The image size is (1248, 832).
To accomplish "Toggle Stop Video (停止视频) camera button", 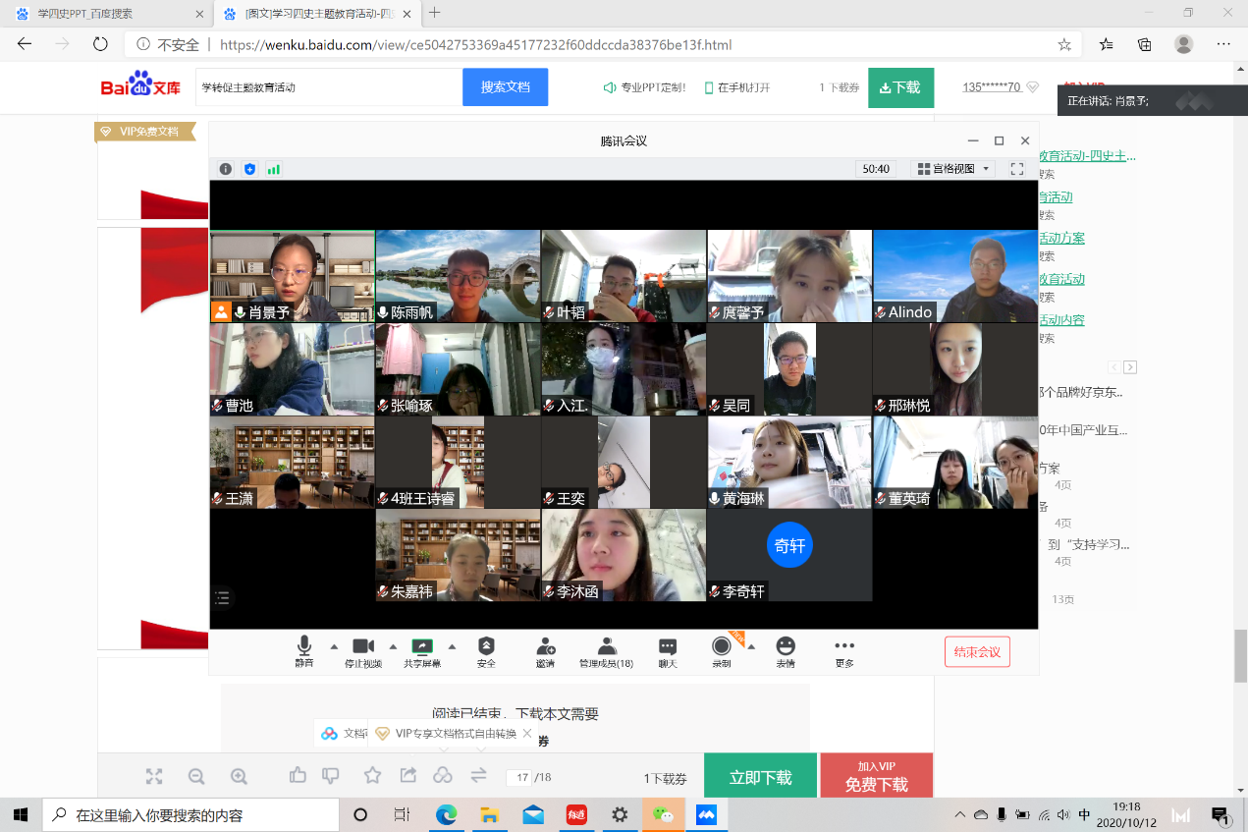I will (363, 646).
